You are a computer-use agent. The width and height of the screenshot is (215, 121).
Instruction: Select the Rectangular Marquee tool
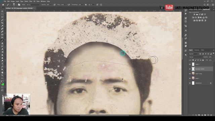2,14
